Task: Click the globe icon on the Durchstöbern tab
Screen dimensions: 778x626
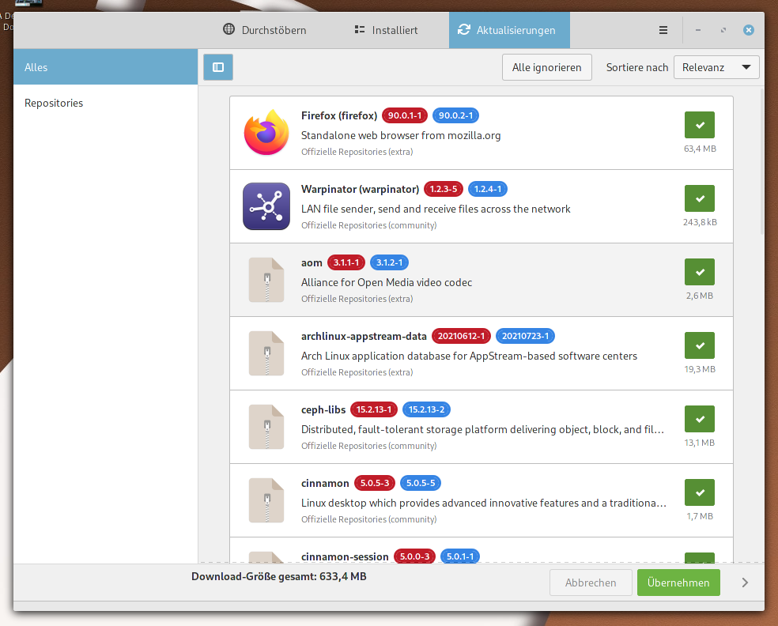Action: pos(228,29)
